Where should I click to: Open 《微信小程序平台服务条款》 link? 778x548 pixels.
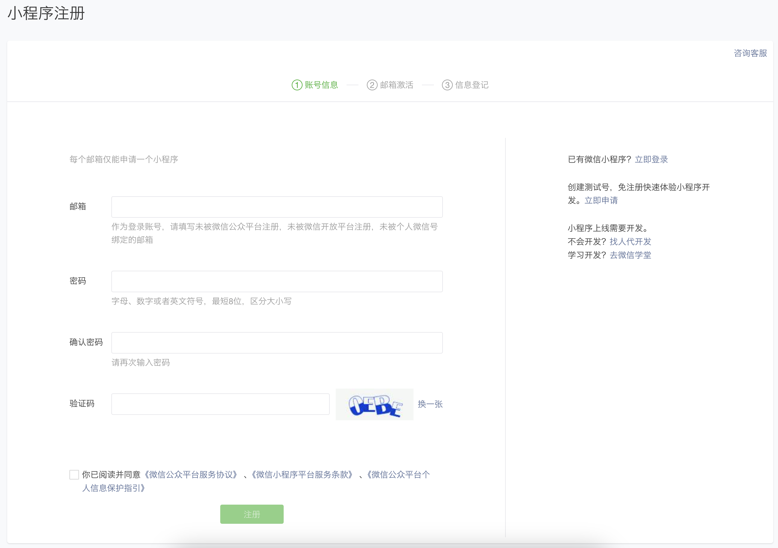click(302, 474)
